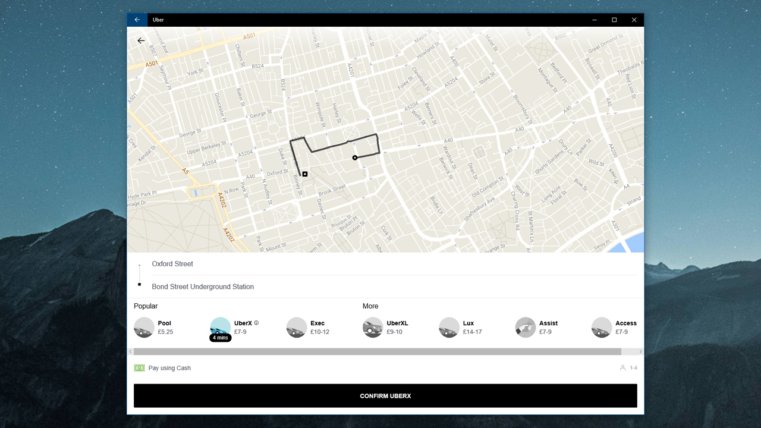Screen dimensions: 761x428
Task: Select the Assist ride icon
Action: [526, 328]
